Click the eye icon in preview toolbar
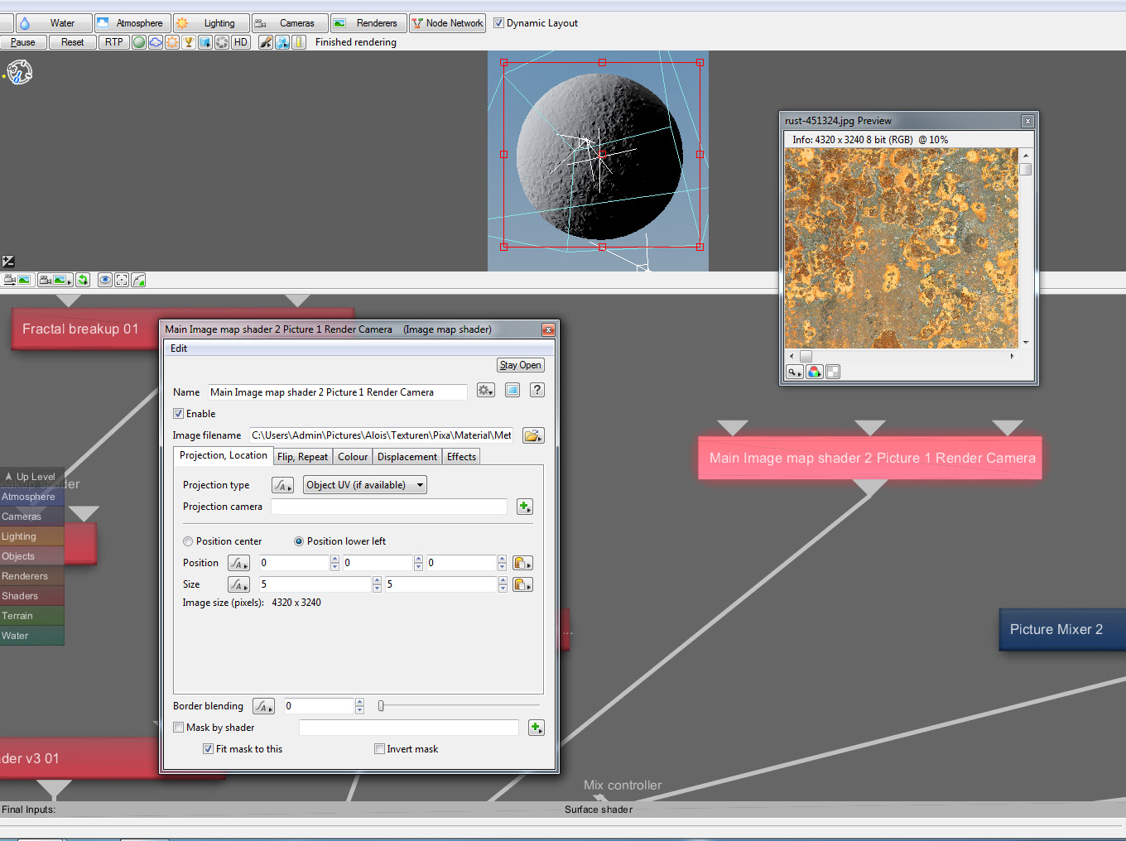1126x841 pixels. (105, 280)
